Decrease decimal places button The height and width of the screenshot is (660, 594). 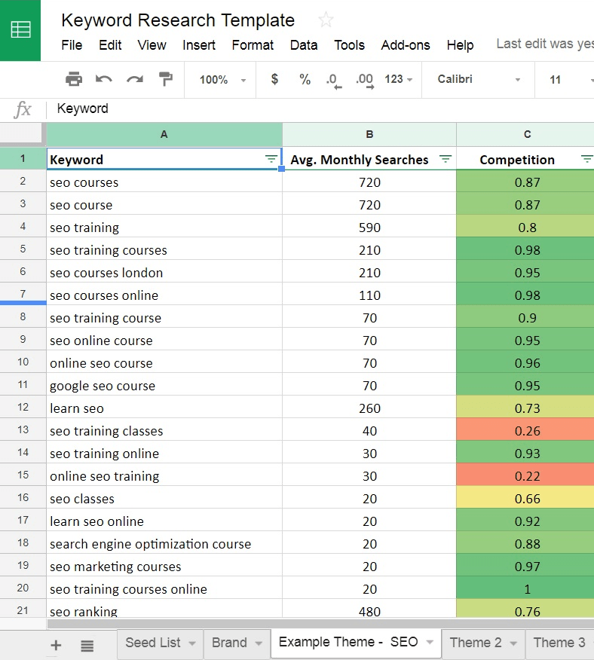[x=332, y=80]
